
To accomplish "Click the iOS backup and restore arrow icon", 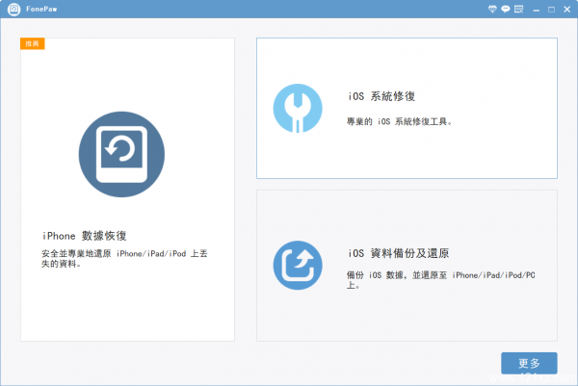I will (298, 265).
